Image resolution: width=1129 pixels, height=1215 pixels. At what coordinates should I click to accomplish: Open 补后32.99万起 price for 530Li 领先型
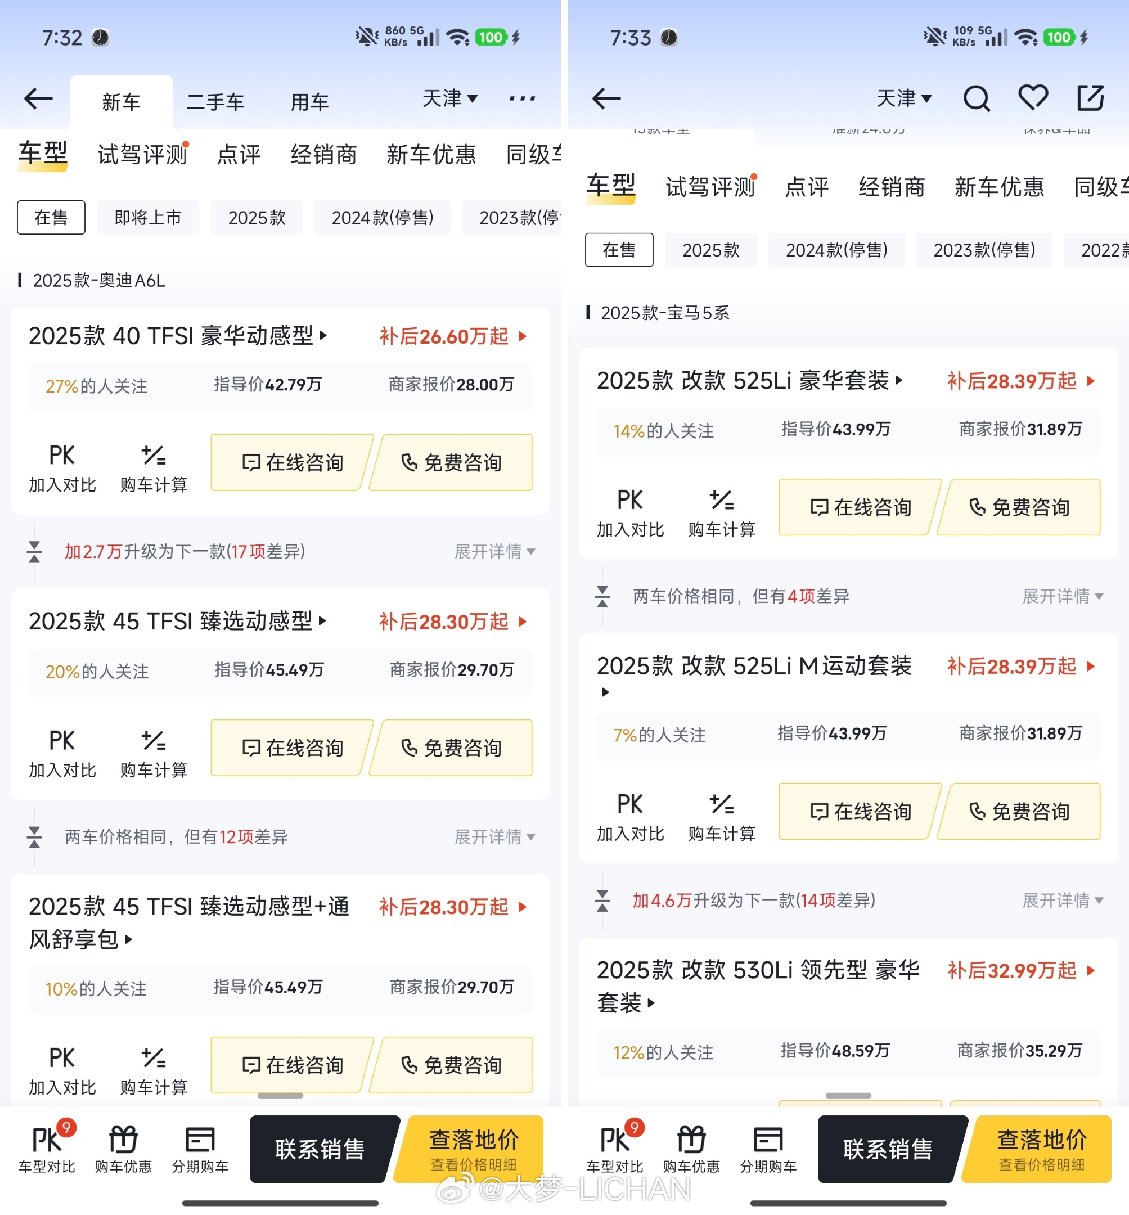(1021, 970)
